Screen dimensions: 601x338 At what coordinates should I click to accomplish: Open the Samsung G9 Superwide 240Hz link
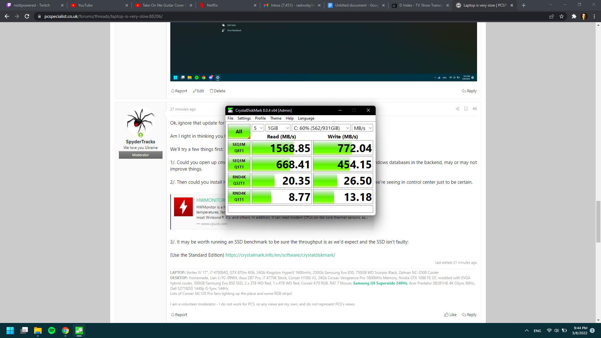[380, 283]
